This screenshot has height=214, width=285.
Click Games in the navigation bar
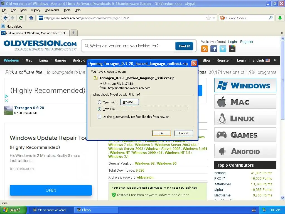60,60
